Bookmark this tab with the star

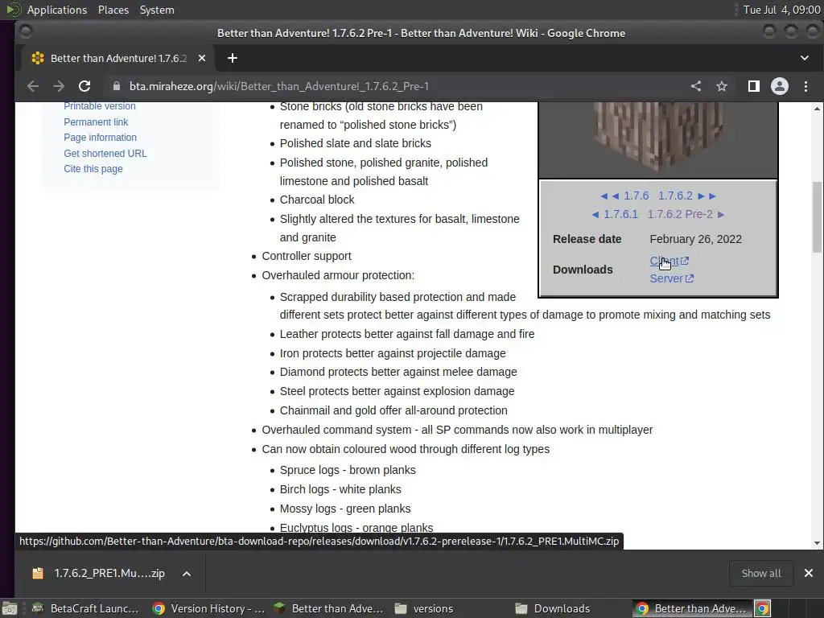click(722, 86)
